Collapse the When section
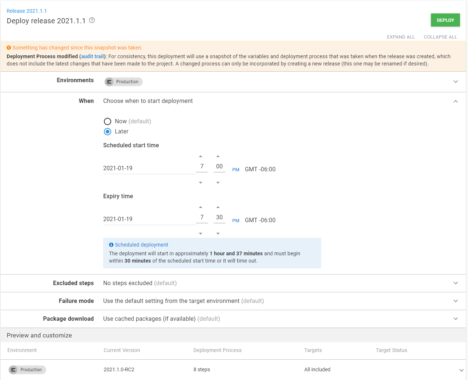 tap(455, 101)
